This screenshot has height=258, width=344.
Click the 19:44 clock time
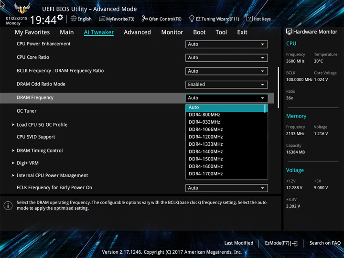click(43, 20)
